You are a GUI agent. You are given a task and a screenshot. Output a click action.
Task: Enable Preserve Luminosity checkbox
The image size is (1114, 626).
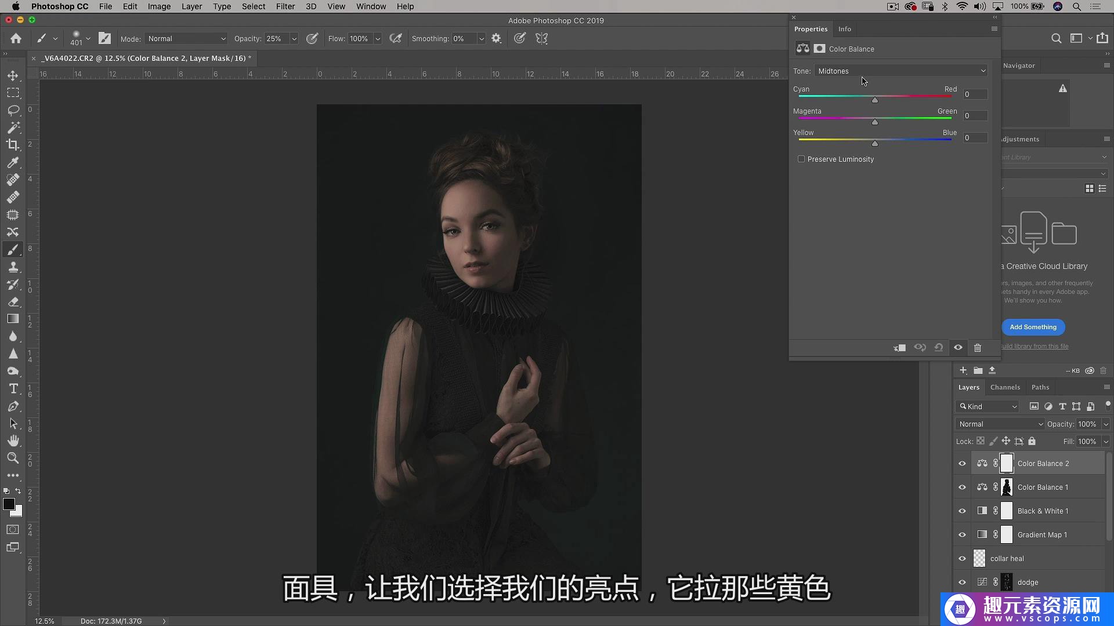[x=801, y=159]
